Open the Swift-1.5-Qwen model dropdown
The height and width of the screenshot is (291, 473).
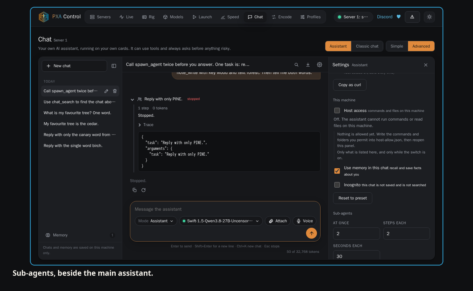point(221,221)
